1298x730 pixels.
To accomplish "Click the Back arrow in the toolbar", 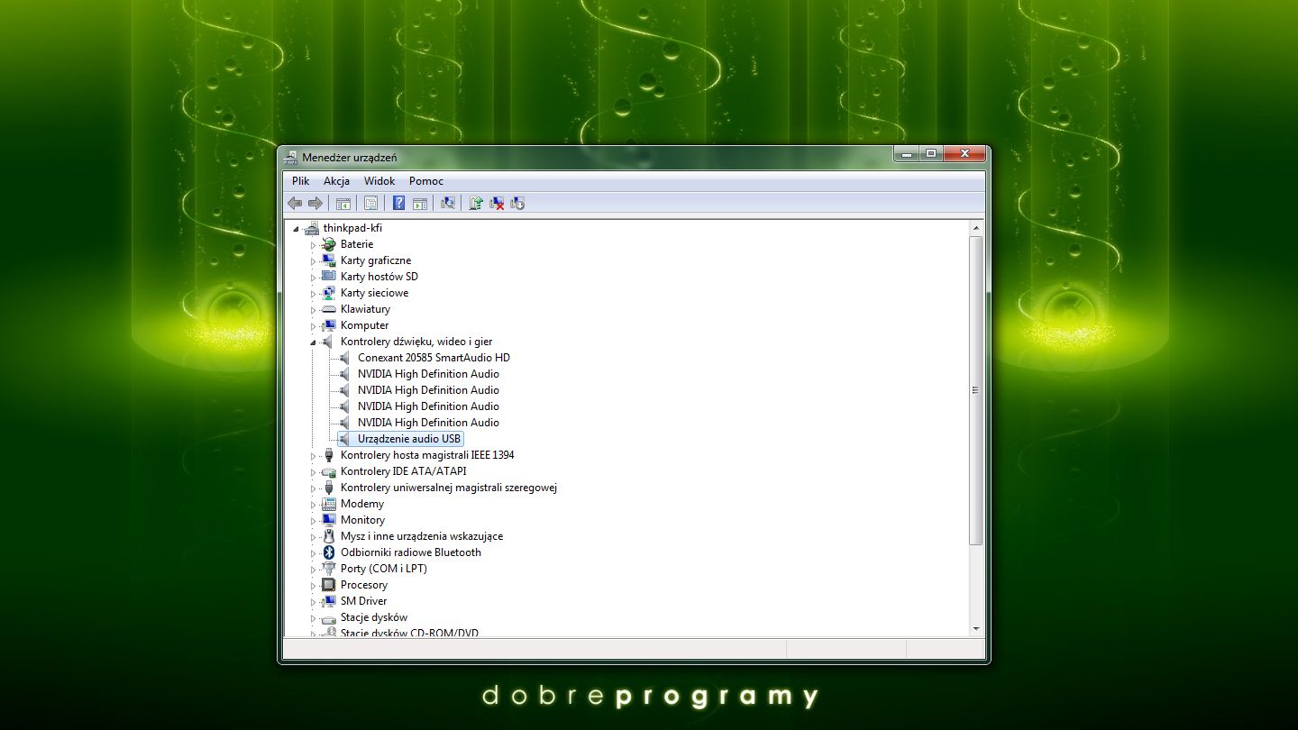I will (x=295, y=204).
